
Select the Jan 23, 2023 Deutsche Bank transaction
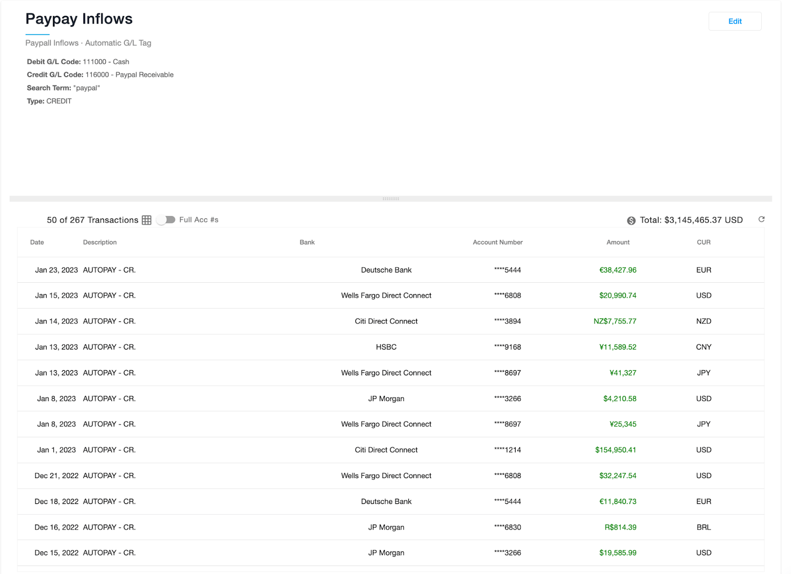pyautogui.click(x=386, y=270)
